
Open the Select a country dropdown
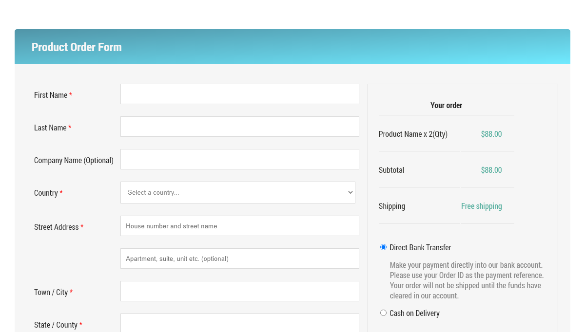tap(237, 192)
